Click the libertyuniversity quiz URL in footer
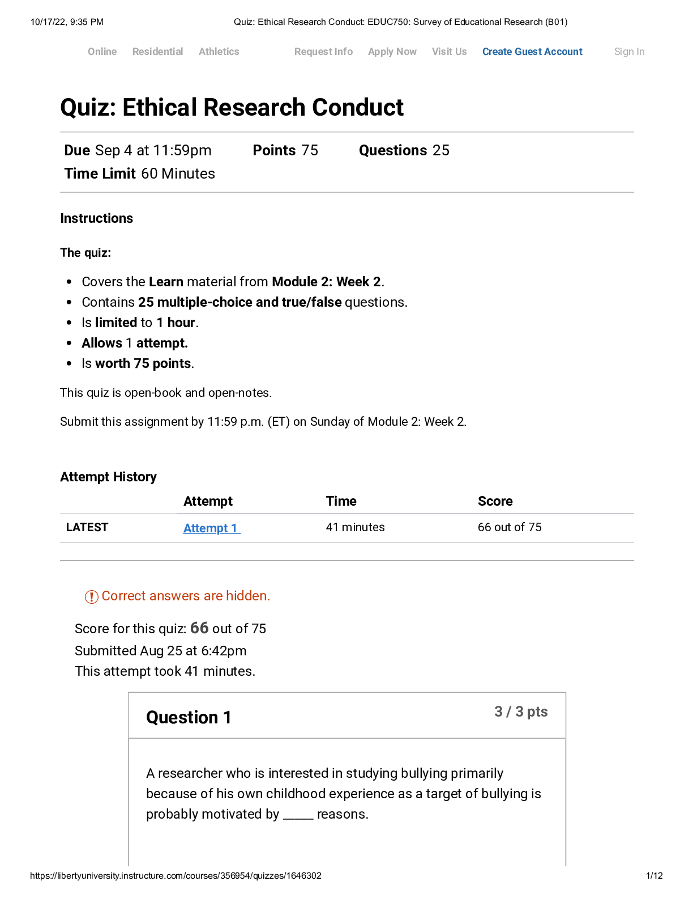Viewport: 693px width, 898px height. click(x=176, y=875)
